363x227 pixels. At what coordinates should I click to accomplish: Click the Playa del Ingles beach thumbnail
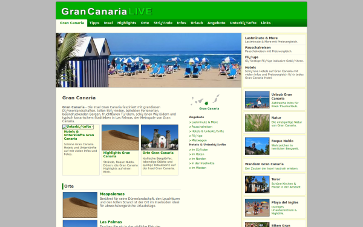pos(257,208)
